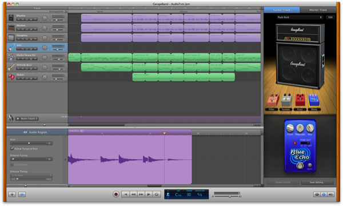
Task: Solo the Shaker track with headphones button
Action: (27, 78)
